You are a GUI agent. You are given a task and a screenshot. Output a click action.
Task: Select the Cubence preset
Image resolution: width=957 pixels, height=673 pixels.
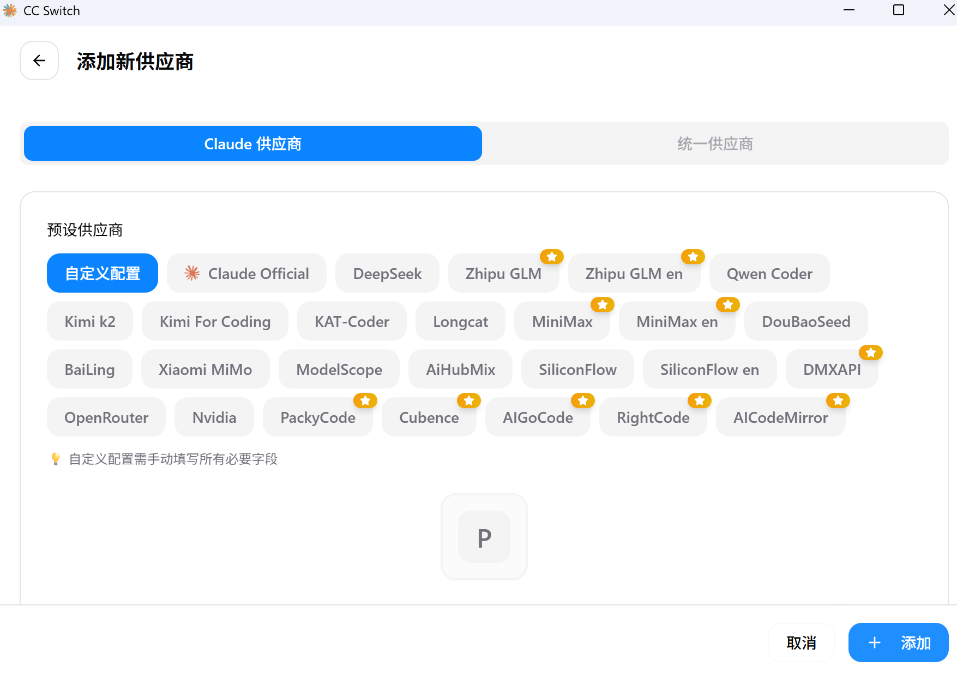click(x=429, y=417)
